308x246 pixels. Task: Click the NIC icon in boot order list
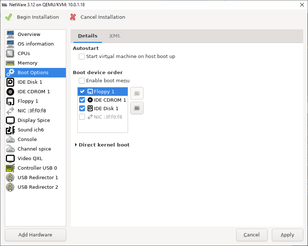90,117
